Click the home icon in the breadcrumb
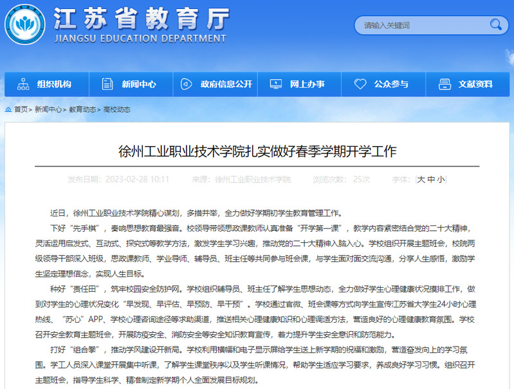 8,109
